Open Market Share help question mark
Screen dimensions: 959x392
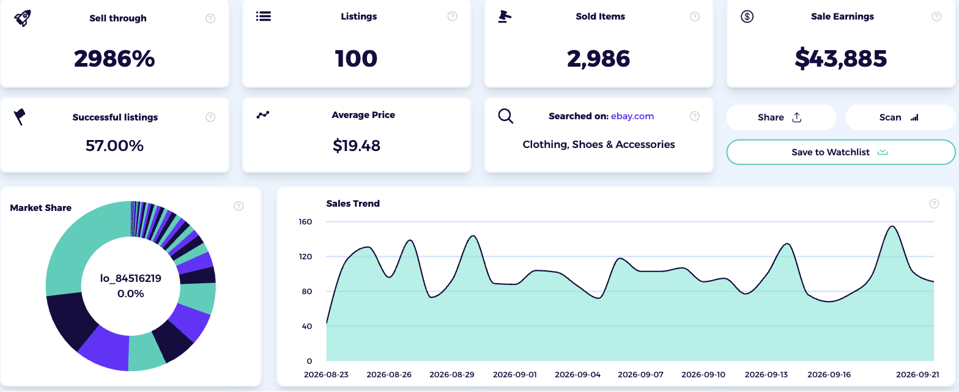pyautogui.click(x=239, y=206)
